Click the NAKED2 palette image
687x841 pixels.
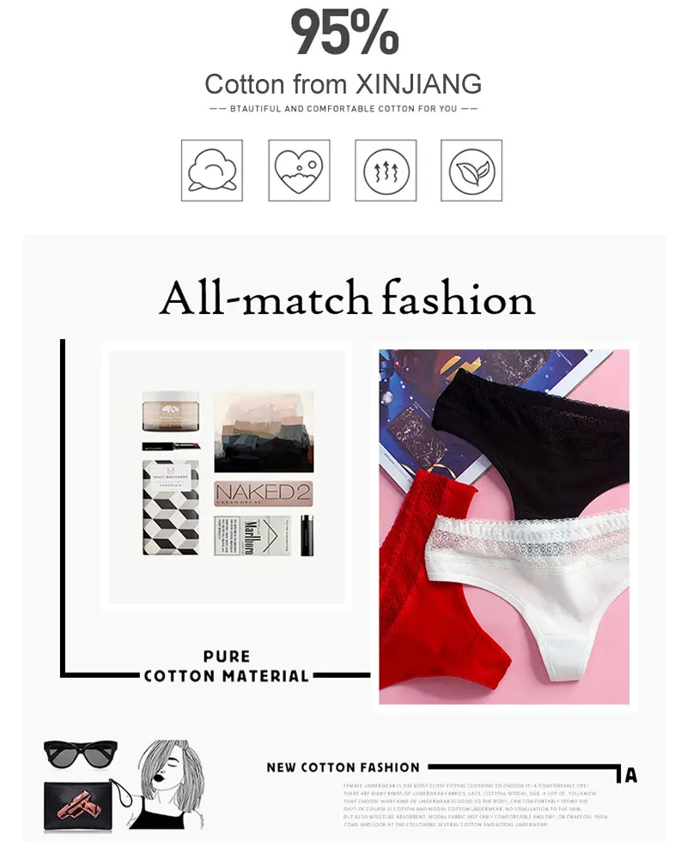coord(263,493)
